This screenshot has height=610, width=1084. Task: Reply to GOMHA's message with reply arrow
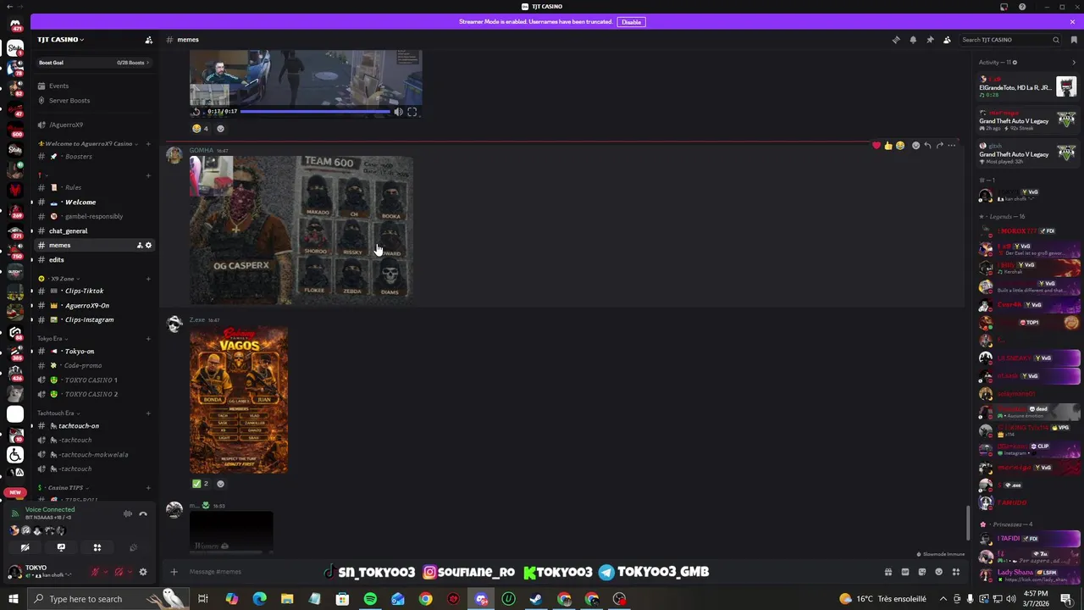(x=927, y=146)
